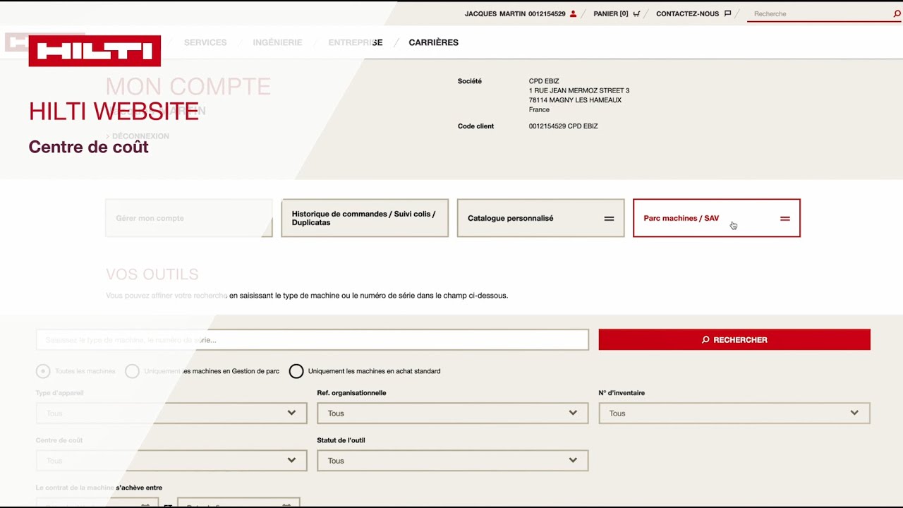Click the Contactez-nous link

click(687, 13)
